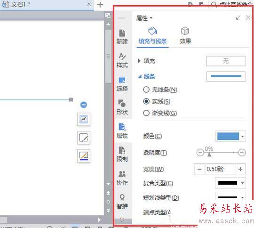Click the blue minus circle floating button
This screenshot has height=228, width=254.
(x=84, y=105)
